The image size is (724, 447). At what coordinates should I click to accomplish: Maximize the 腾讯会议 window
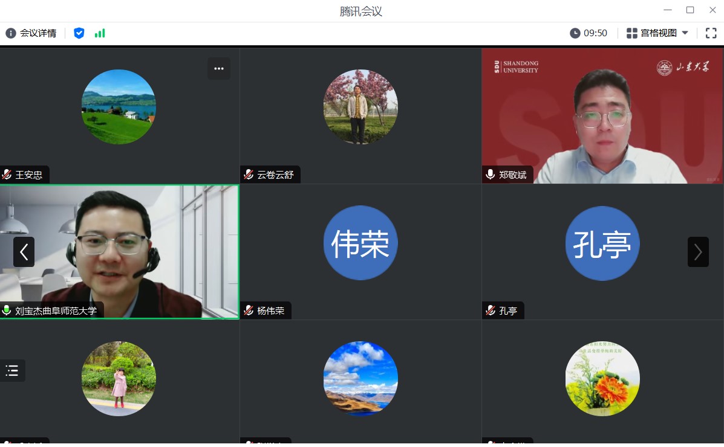pyautogui.click(x=690, y=10)
